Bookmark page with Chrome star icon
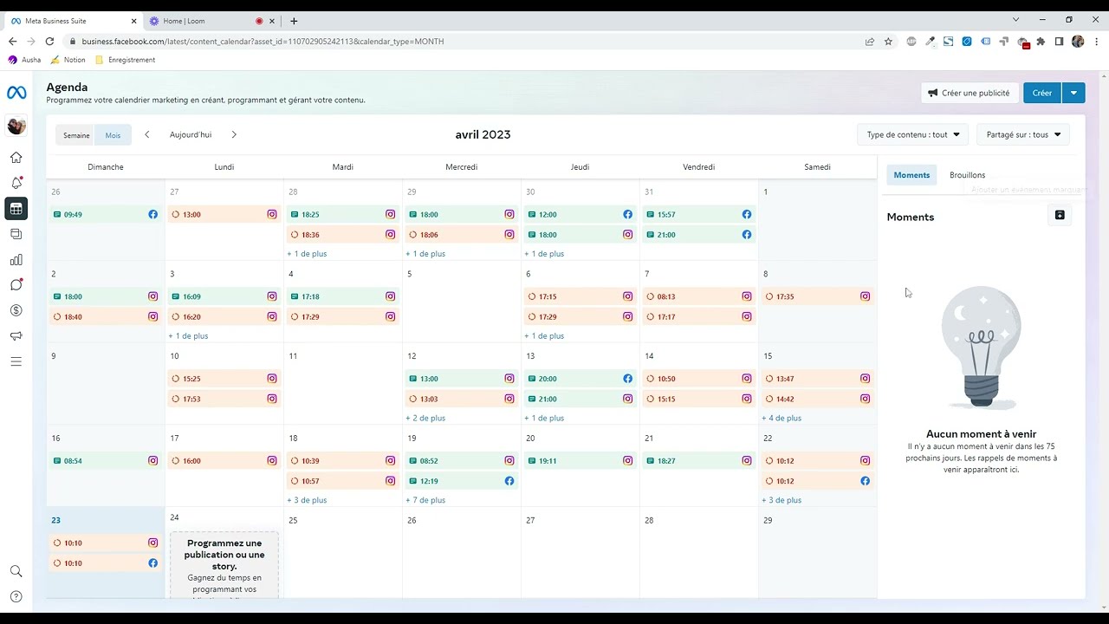The width and height of the screenshot is (1109, 624). (888, 41)
